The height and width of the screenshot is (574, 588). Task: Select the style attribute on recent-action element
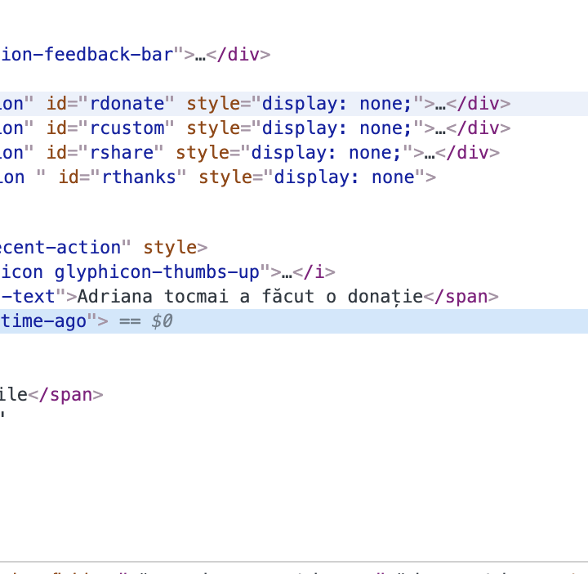170,248
